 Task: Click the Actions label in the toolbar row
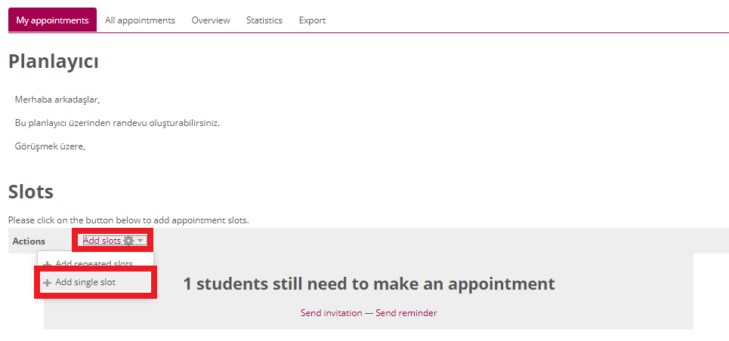(x=29, y=241)
